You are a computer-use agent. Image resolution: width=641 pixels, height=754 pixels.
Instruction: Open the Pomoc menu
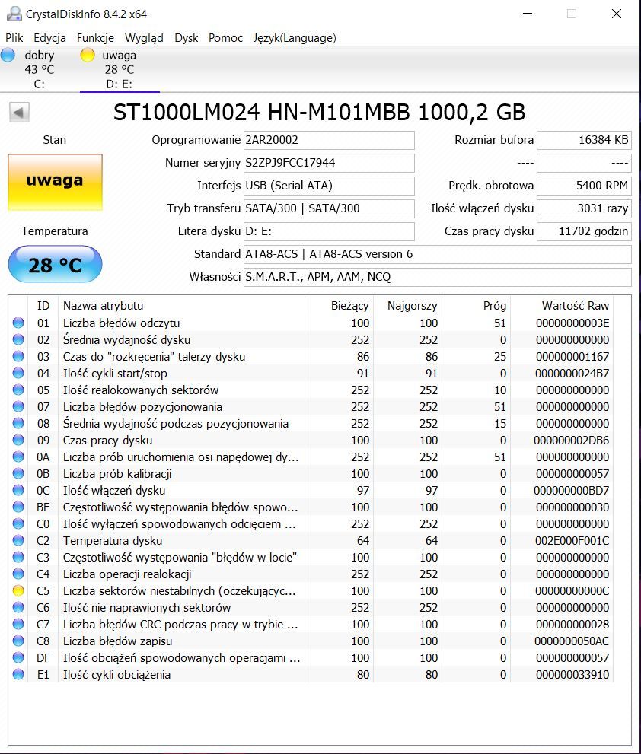(225, 38)
